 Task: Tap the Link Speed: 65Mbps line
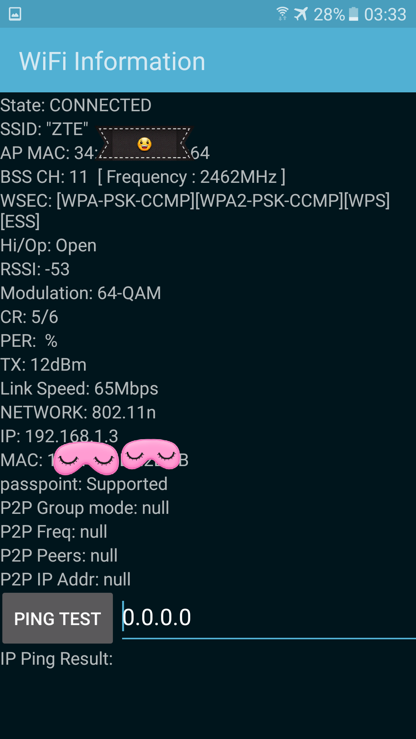(79, 389)
